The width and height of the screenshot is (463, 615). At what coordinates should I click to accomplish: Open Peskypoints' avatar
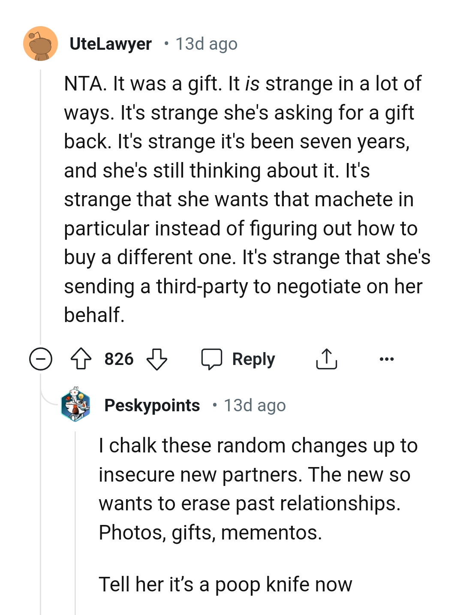coord(76,405)
